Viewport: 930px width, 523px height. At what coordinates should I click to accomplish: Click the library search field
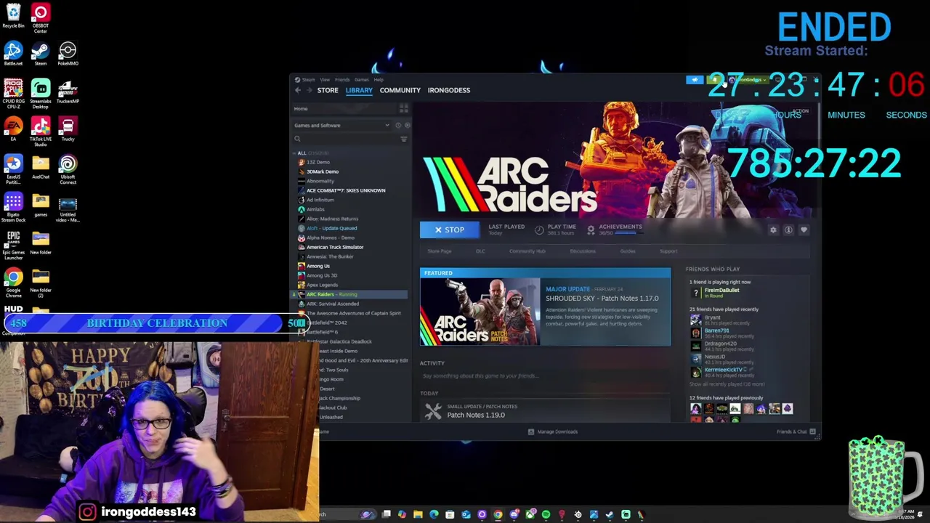pyautogui.click(x=346, y=139)
